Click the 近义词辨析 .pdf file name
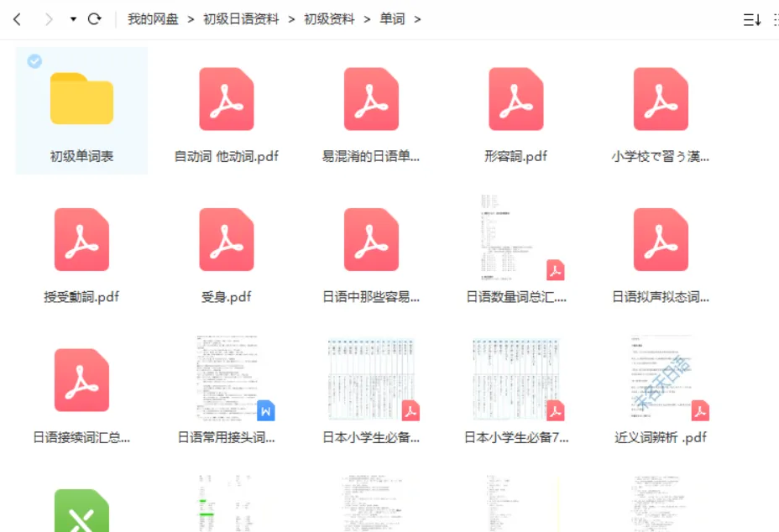779x532 pixels. [661, 438]
